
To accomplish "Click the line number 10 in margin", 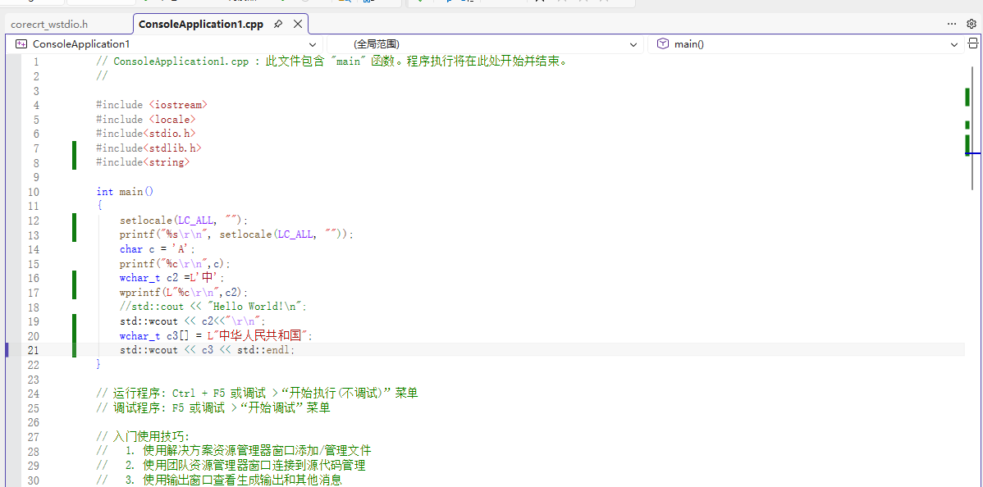I will pos(33,191).
